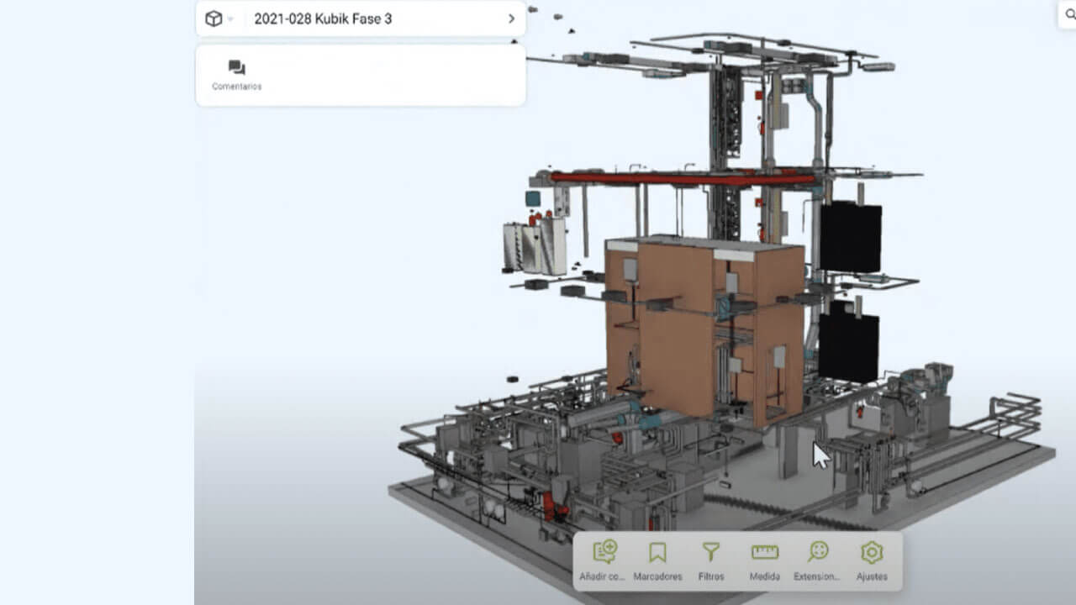Click the search magnifier at top right
Screen dimensions: 1076x605
[1068, 16]
